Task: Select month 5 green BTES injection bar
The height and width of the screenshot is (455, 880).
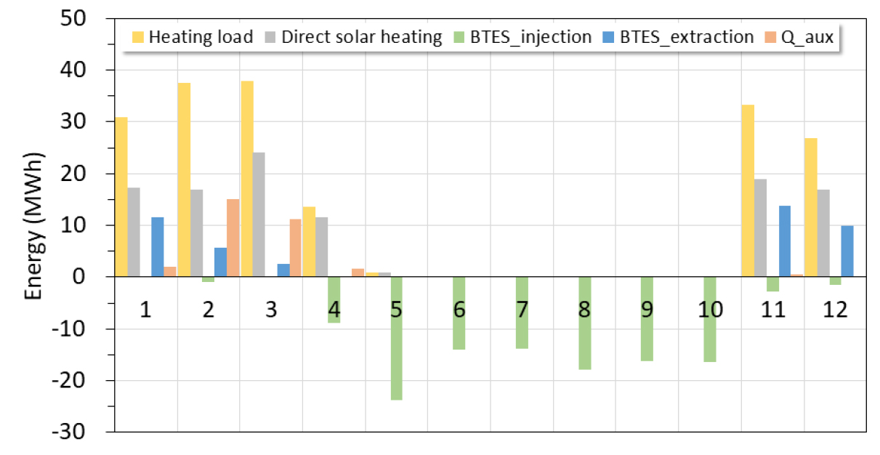Action: 396,338
